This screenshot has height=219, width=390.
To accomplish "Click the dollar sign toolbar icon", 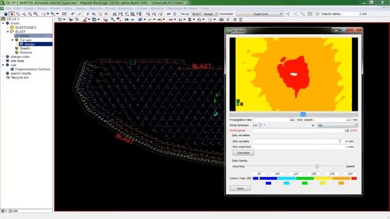I will [x=190, y=19].
